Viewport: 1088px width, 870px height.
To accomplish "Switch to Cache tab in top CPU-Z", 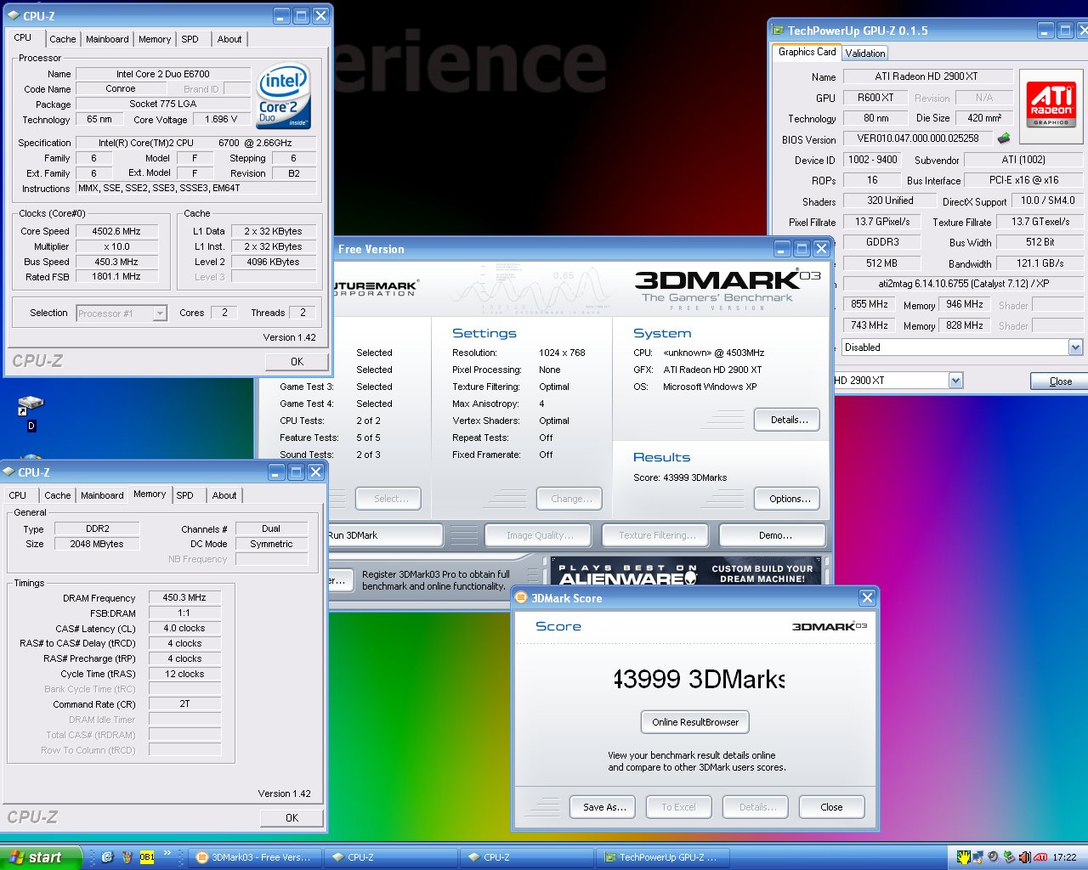I will click(x=62, y=39).
